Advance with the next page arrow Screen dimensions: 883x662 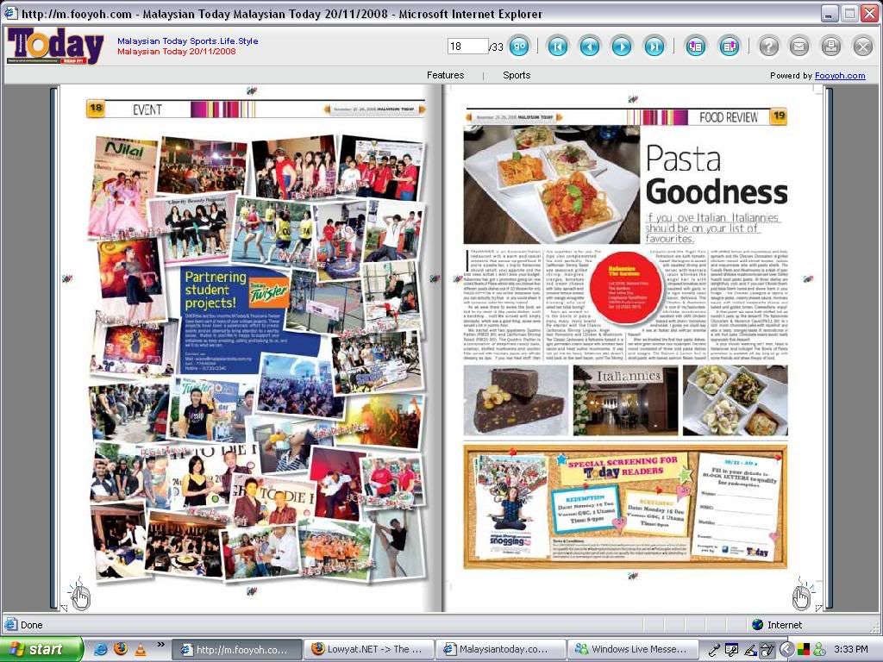click(622, 47)
